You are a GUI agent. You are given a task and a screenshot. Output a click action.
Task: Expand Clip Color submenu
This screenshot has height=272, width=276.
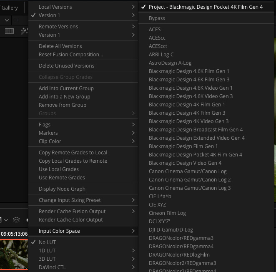click(x=83, y=141)
